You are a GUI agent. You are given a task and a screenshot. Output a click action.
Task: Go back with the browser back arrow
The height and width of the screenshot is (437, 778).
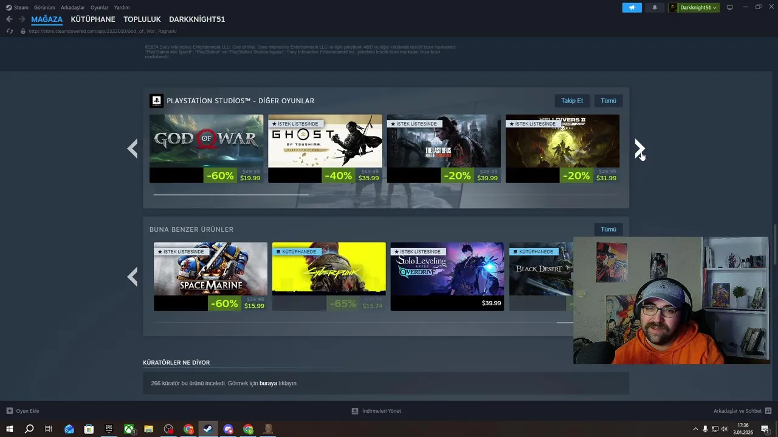click(x=9, y=19)
